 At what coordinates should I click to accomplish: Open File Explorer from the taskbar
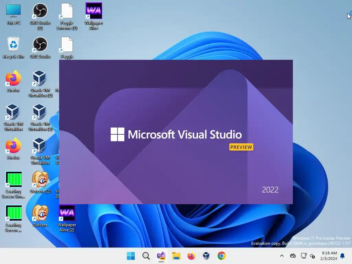tap(176, 256)
